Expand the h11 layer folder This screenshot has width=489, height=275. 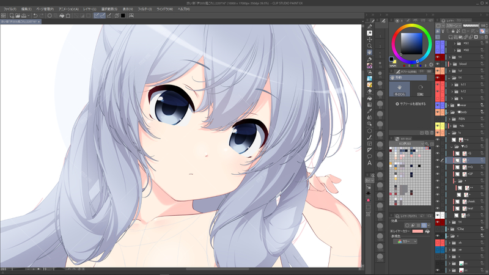click(x=452, y=84)
